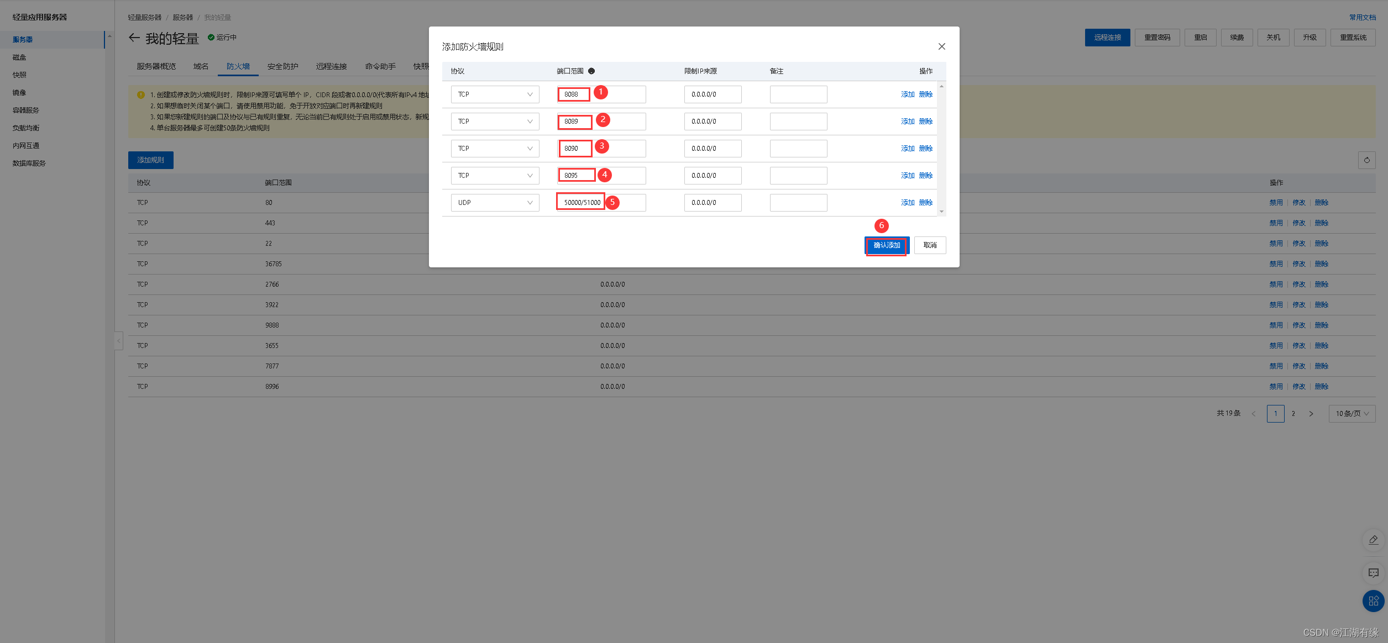Select 磁盘 in the left sidebar

[x=20, y=57]
